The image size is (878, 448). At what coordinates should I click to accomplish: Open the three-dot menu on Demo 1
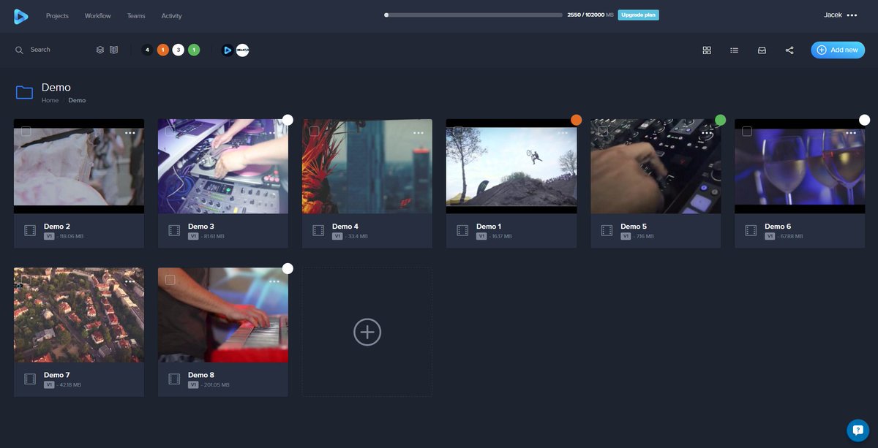tap(563, 133)
